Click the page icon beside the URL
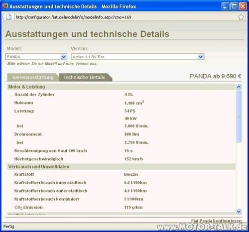249x232 pixels. [9, 17]
